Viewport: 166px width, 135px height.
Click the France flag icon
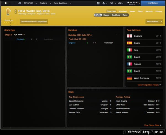tap(129, 64)
